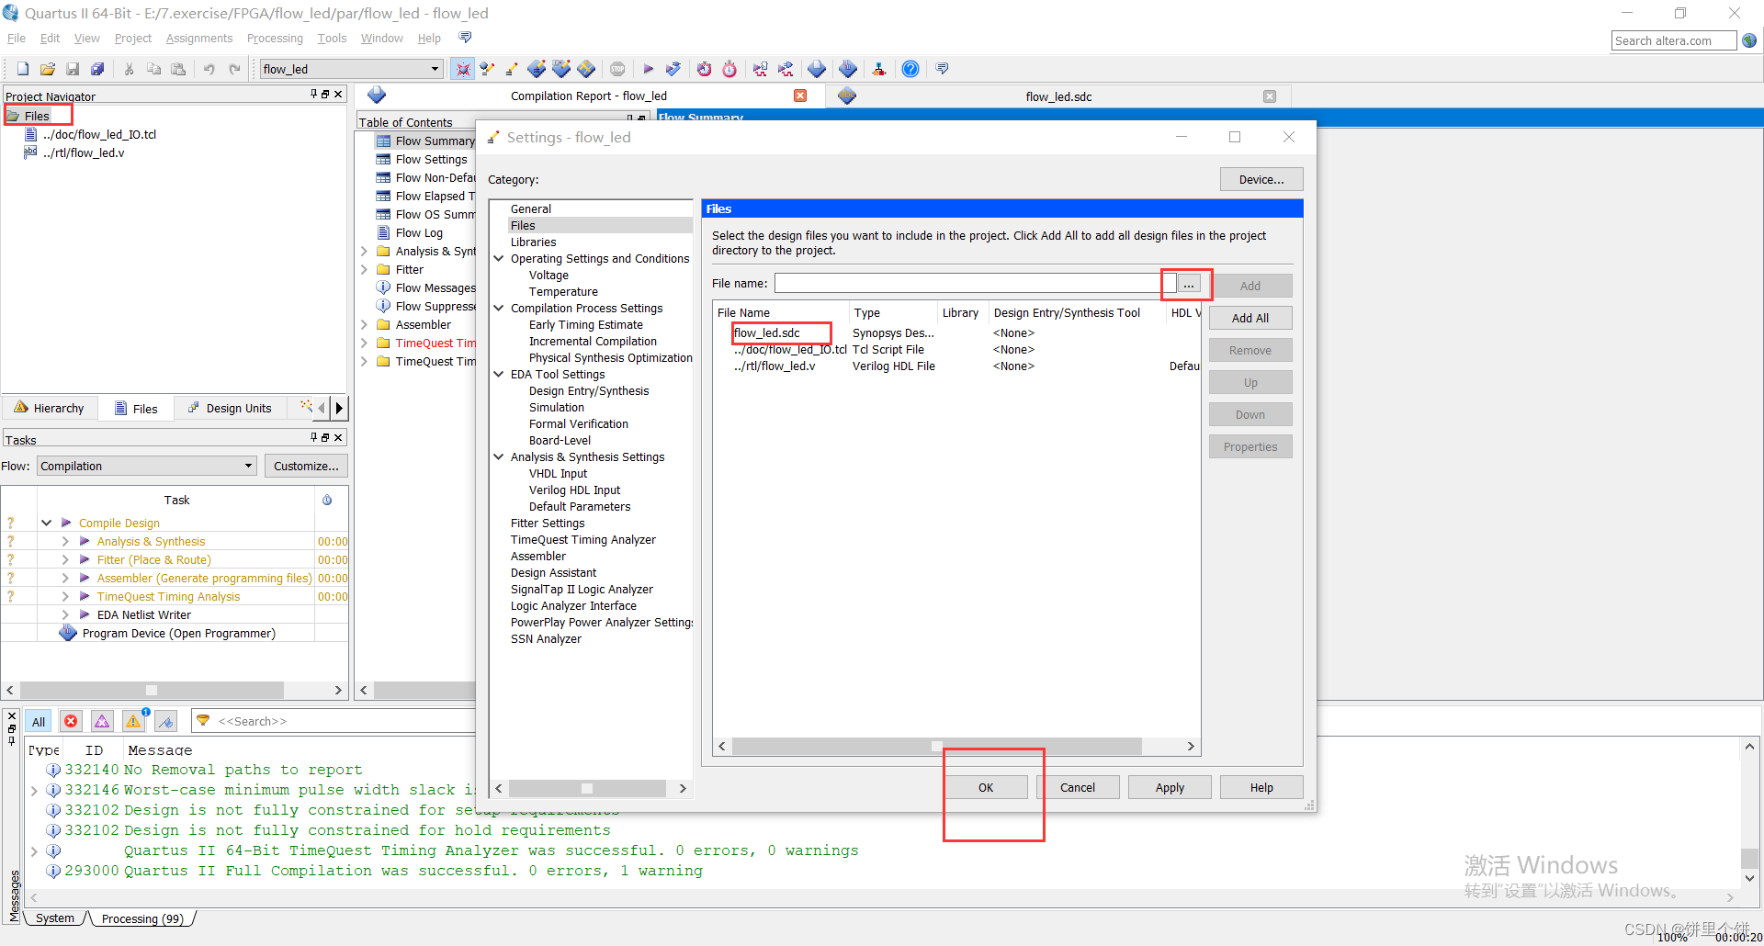Image resolution: width=1764 pixels, height=946 pixels.
Task: Switch to the Processing (99) tab
Action: [142, 918]
